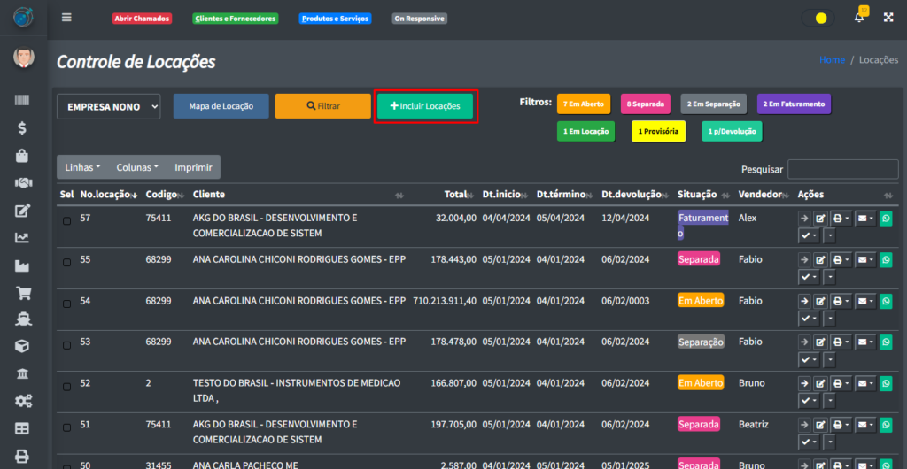Screen dimensions: 907x469
Task: Open the notifications bell
Action: [x=858, y=18]
